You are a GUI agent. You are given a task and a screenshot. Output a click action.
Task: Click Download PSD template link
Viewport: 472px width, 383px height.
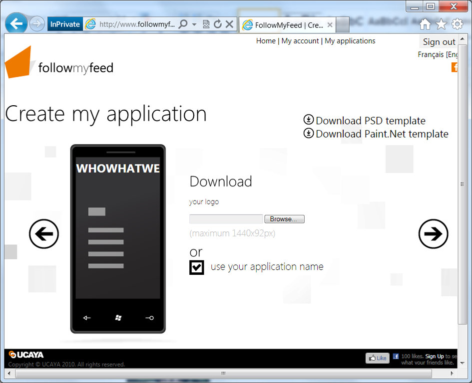click(x=370, y=121)
